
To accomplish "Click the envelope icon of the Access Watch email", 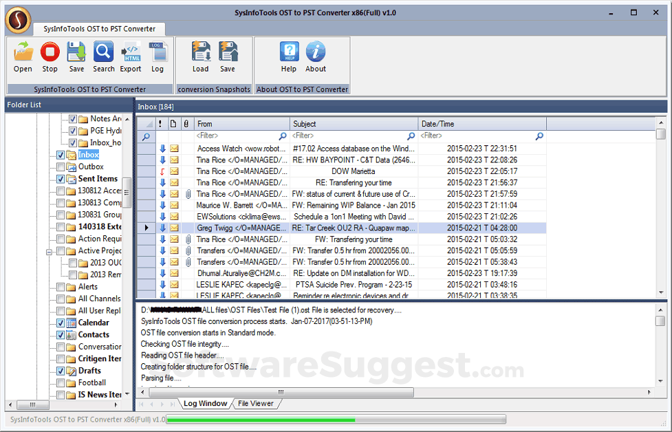I will 174,149.
